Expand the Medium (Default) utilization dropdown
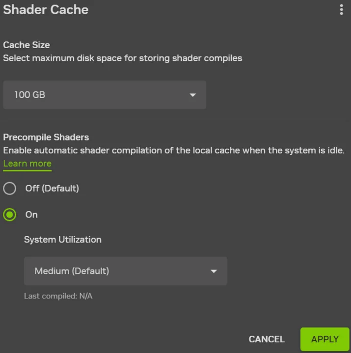The width and height of the screenshot is (351, 353). click(125, 271)
